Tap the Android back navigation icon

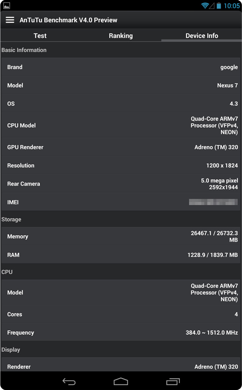click(x=69, y=381)
